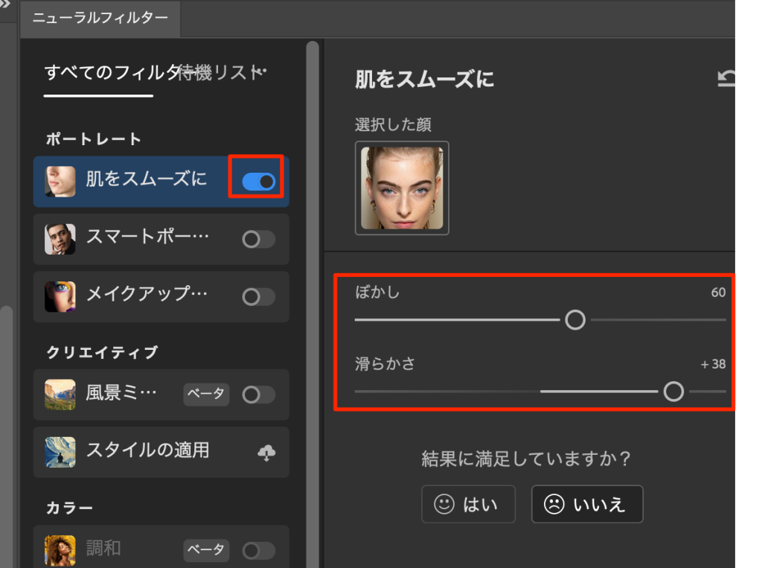Image resolution: width=762 pixels, height=568 pixels.
Task: Select the detected face thumbnail under 選択した顔
Action: [x=402, y=188]
